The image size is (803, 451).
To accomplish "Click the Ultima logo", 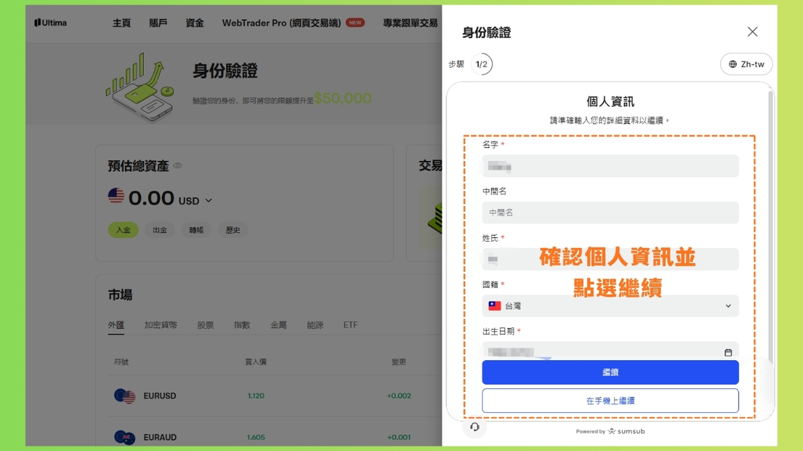I will pyautogui.click(x=51, y=23).
